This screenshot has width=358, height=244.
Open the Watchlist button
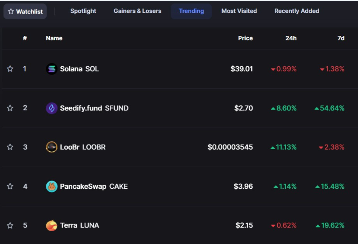[x=25, y=11]
